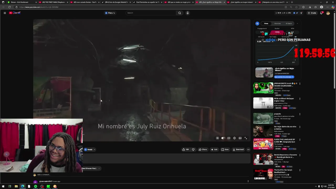Screen dimensions: 336x189
Task: Open Spotify from the taskbar
Action: 35,186
